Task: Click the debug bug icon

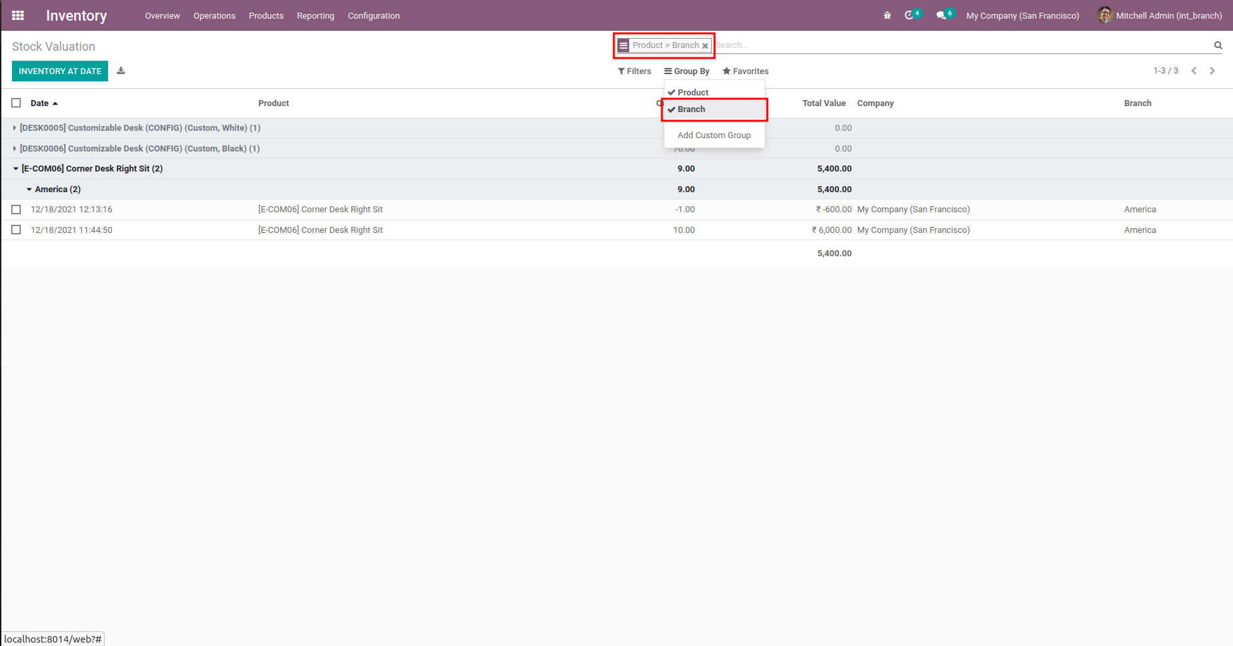Action: [887, 15]
